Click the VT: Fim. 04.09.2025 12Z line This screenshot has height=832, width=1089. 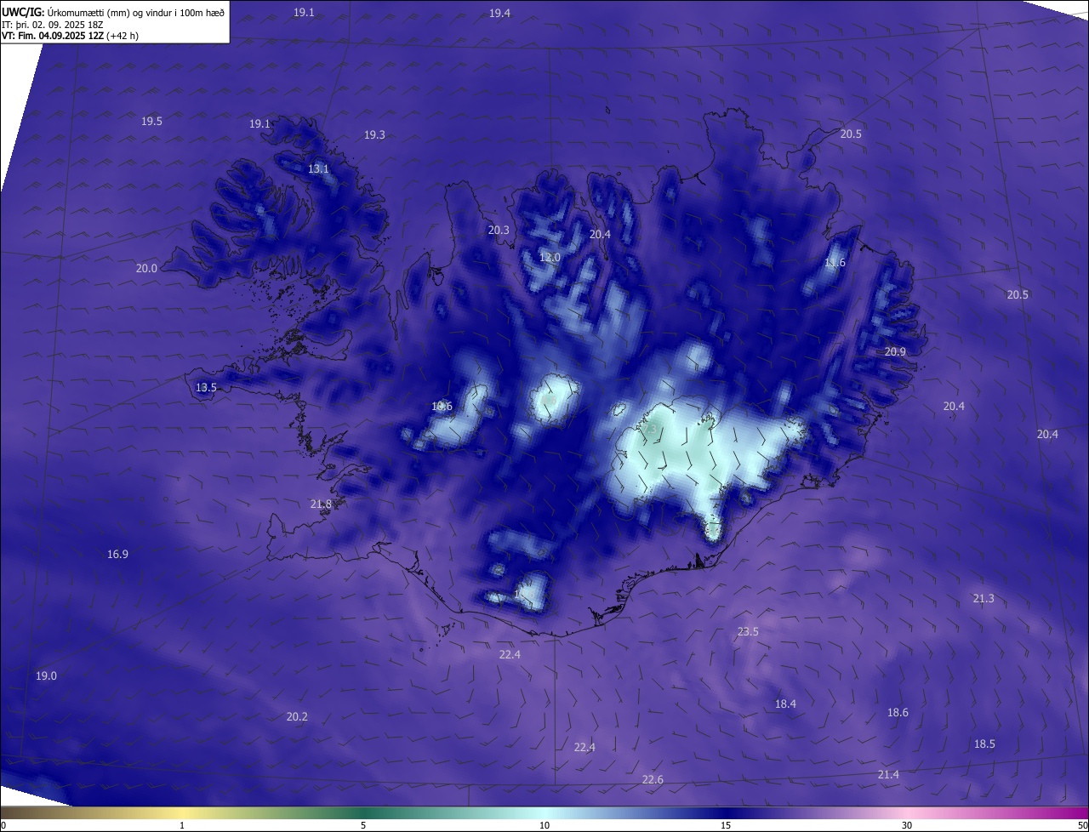(70, 36)
